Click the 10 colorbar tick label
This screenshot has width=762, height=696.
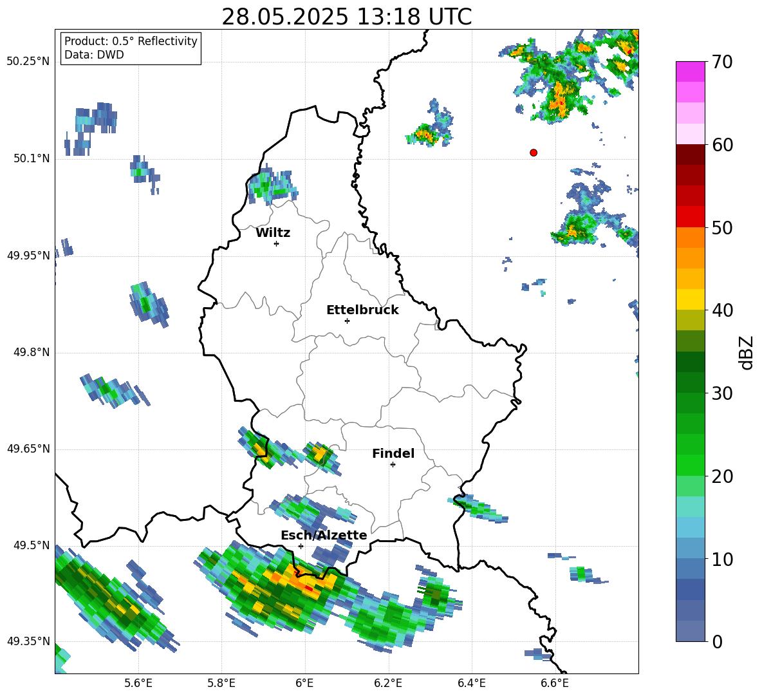click(722, 559)
